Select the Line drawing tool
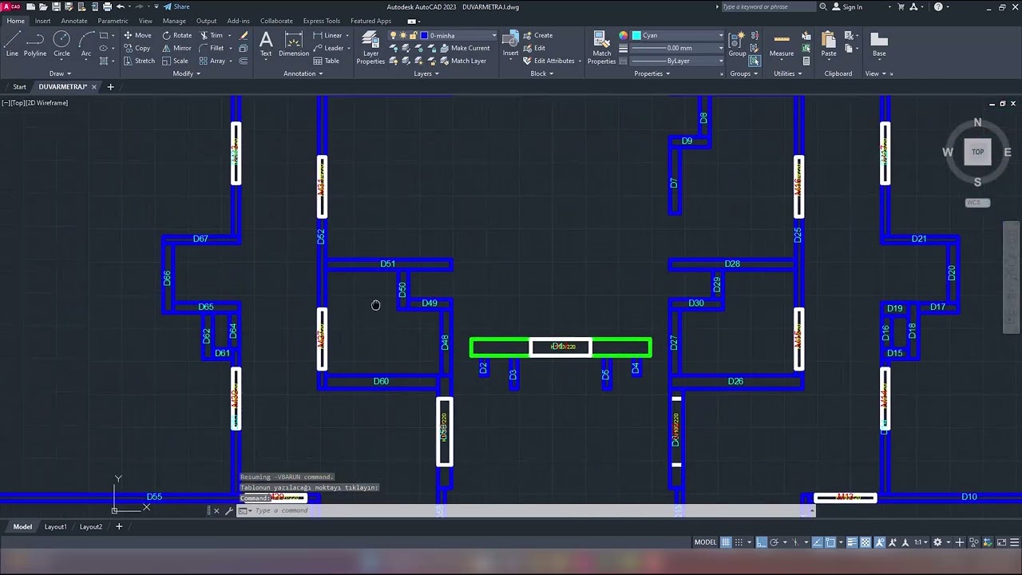1022x575 pixels. pyautogui.click(x=12, y=43)
